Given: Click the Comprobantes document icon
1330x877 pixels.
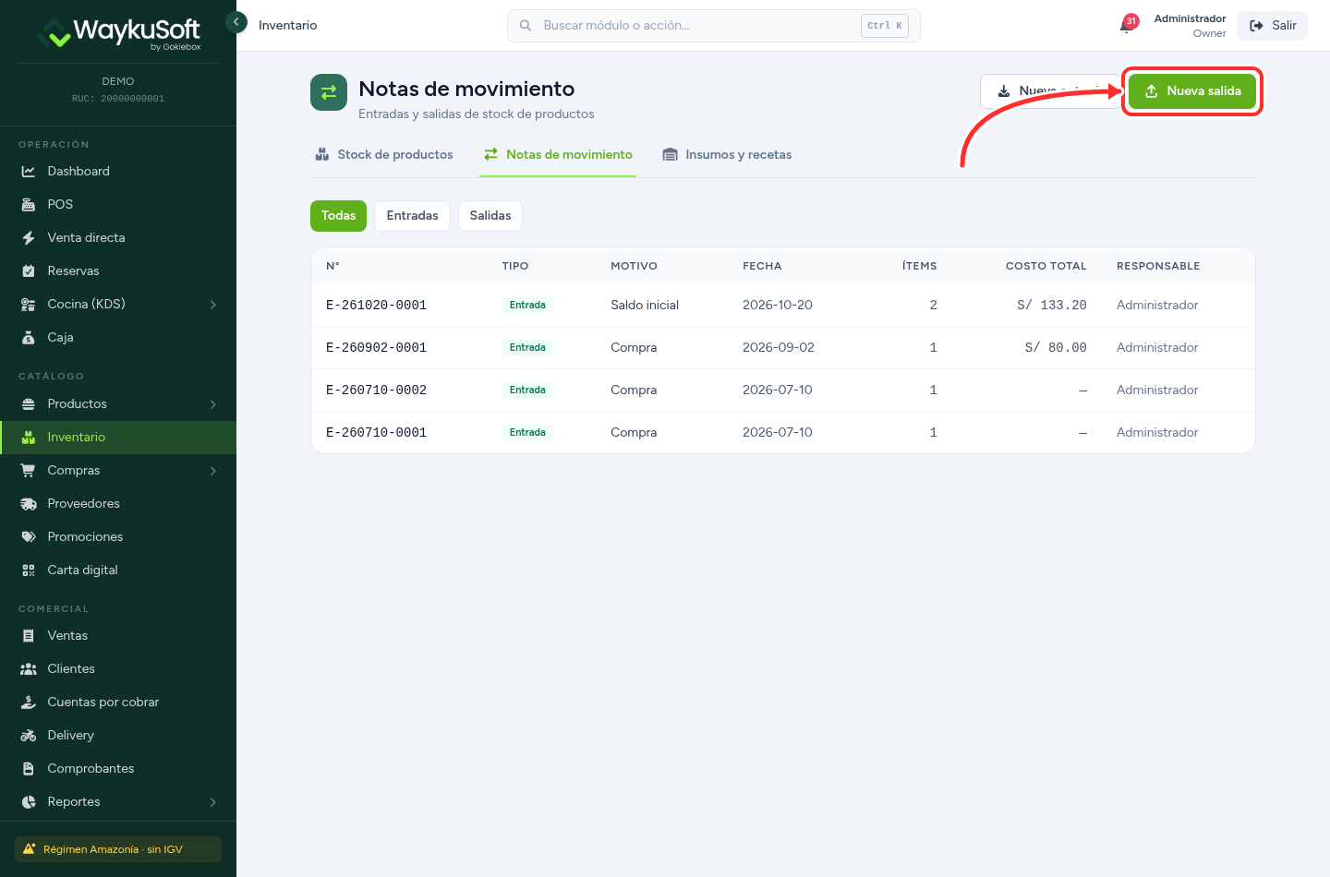Looking at the screenshot, I should [29, 769].
